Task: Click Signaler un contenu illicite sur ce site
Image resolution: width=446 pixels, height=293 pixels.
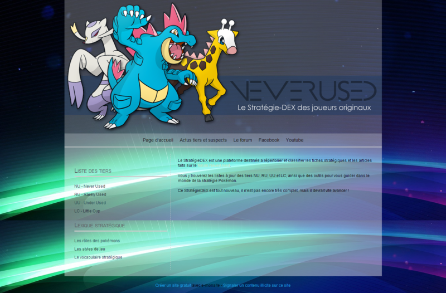Action: click(256, 285)
